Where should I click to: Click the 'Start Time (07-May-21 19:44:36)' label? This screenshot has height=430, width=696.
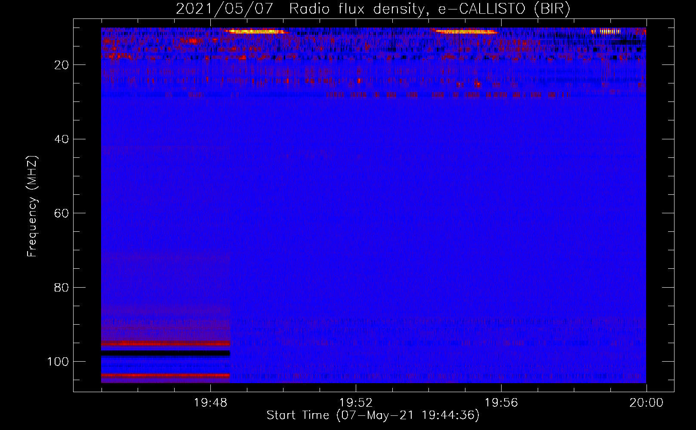tap(373, 415)
